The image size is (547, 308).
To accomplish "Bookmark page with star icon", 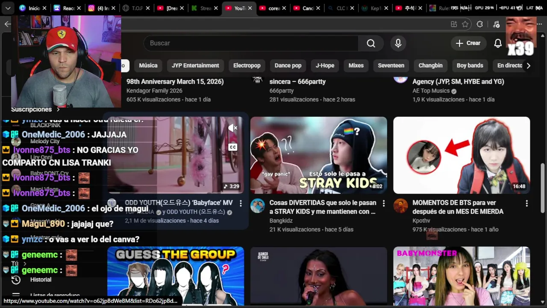I will [x=465, y=24].
